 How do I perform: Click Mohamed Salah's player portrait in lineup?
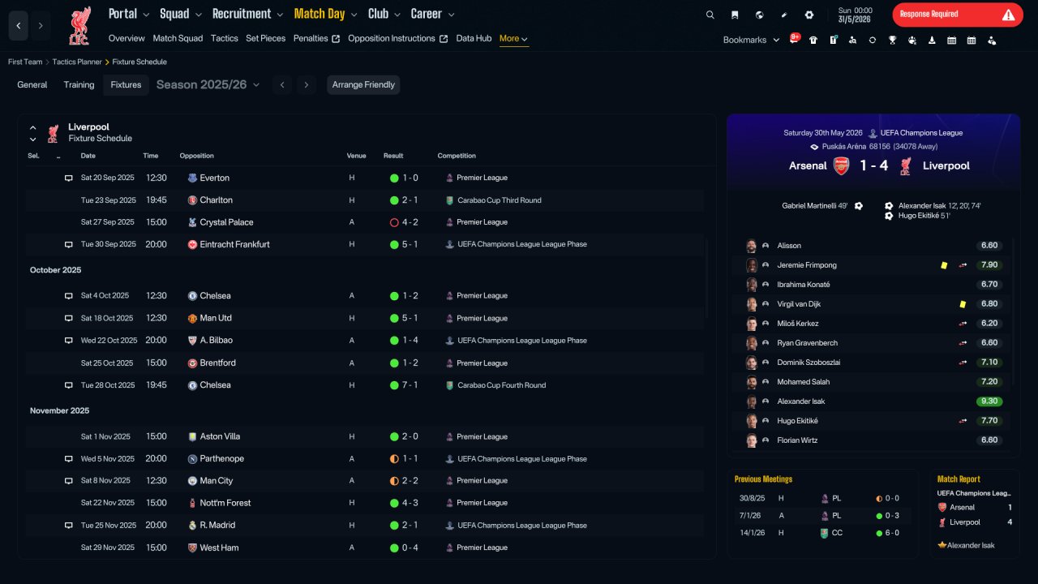click(x=752, y=382)
